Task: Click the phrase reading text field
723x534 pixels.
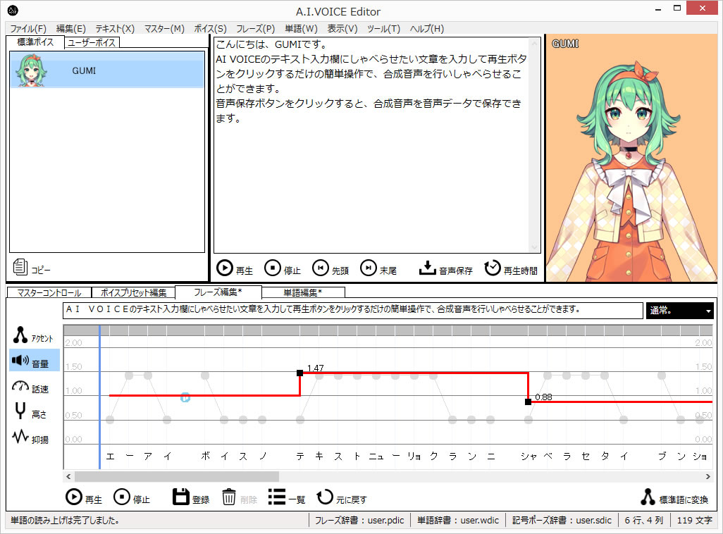Action: (x=353, y=311)
